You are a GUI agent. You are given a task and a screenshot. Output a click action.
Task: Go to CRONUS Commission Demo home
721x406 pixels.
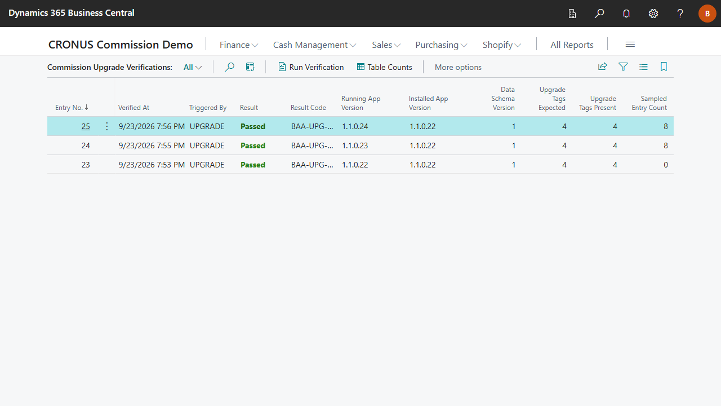121,45
